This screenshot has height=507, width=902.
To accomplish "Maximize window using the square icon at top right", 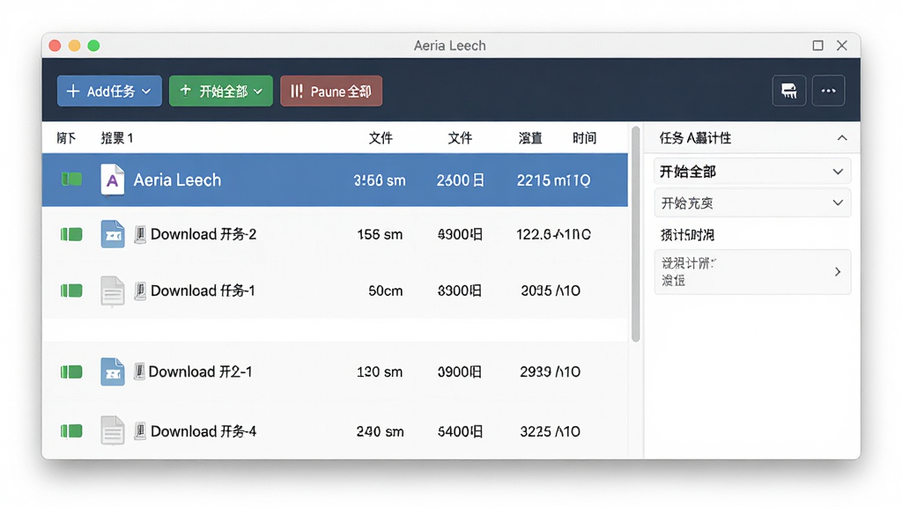I will pos(817,46).
